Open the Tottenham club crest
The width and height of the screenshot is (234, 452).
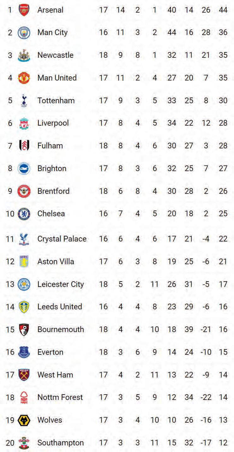24,101
